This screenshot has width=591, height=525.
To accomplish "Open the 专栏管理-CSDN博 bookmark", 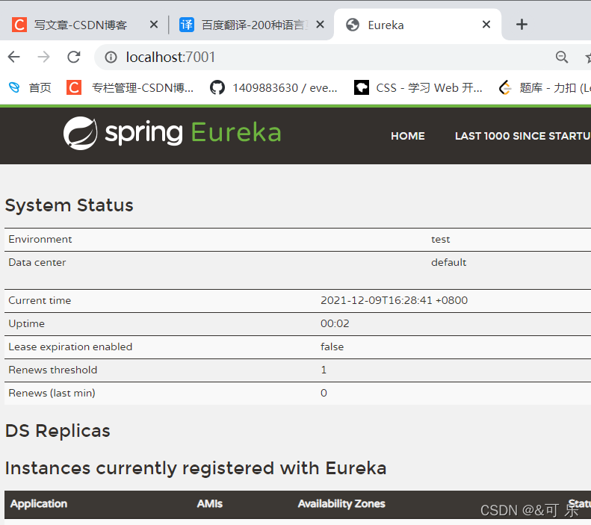I will point(130,88).
